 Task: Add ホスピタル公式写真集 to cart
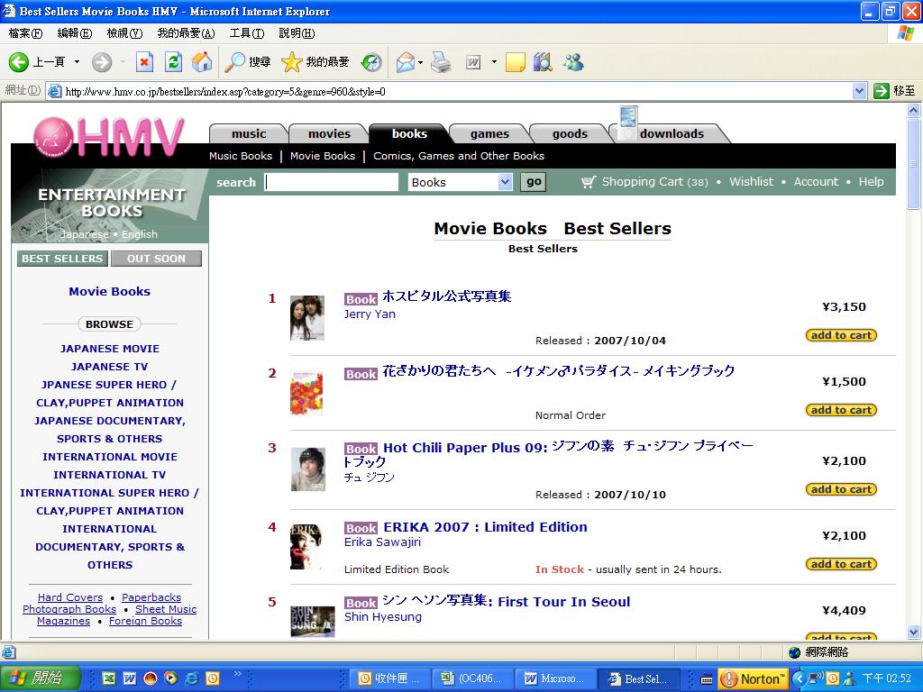841,335
